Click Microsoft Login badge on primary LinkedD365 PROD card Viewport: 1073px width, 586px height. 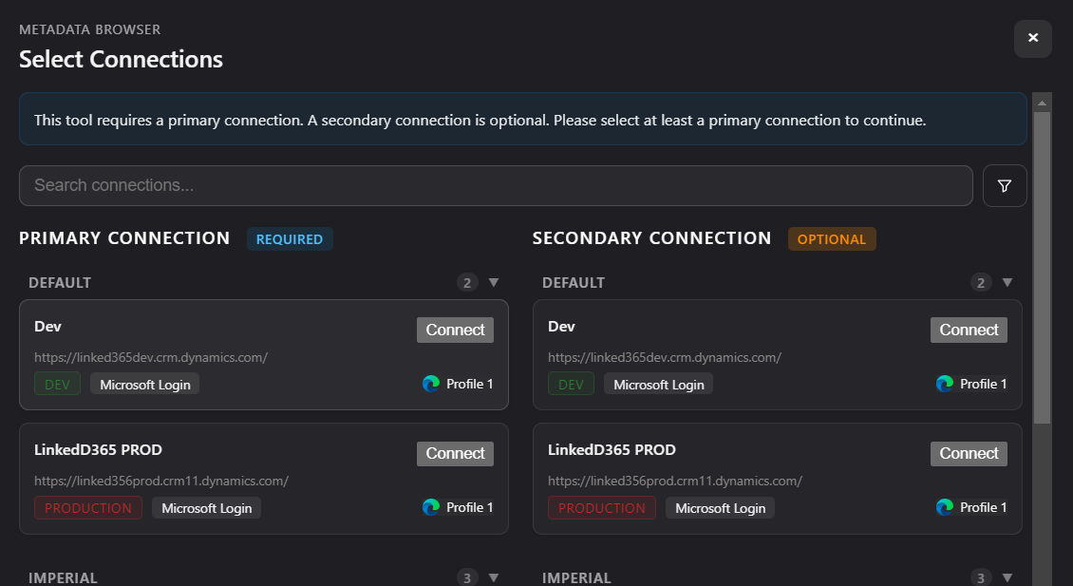pyautogui.click(x=207, y=508)
